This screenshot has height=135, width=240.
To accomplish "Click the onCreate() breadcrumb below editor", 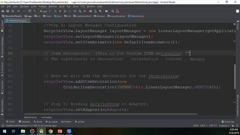I will point(46,117).
